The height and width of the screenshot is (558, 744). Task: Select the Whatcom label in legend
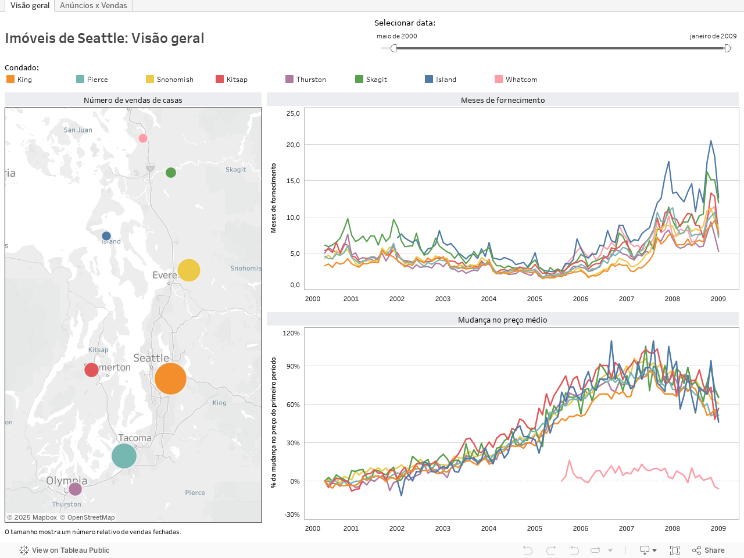point(521,80)
